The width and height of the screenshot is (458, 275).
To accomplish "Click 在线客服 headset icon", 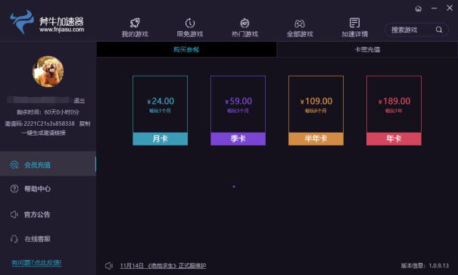I will tap(14, 239).
